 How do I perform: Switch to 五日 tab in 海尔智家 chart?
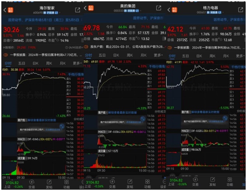[x=22, y=63]
